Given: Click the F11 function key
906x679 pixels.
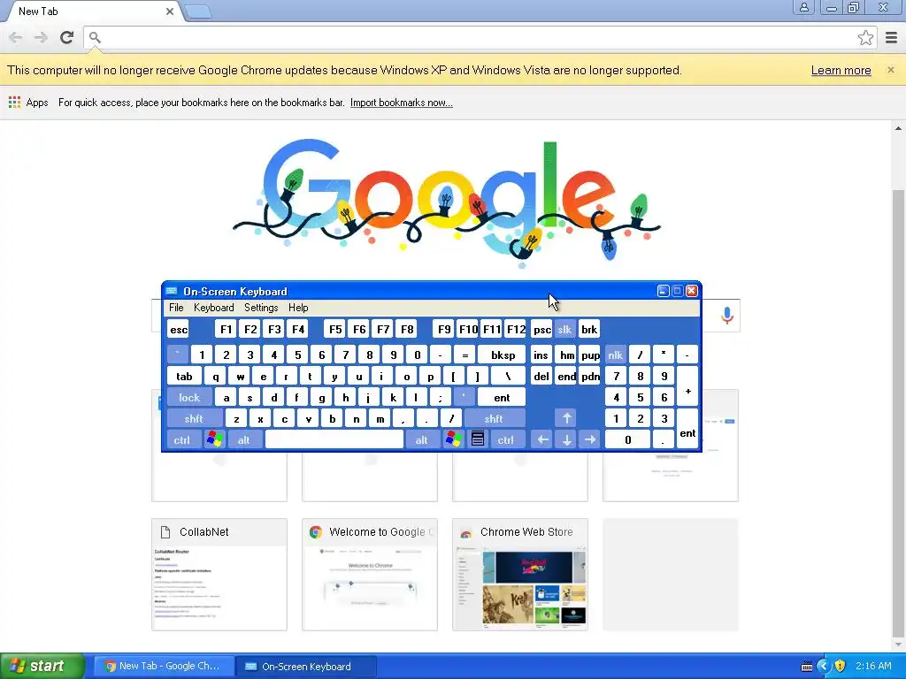Looking at the screenshot, I should [492, 329].
